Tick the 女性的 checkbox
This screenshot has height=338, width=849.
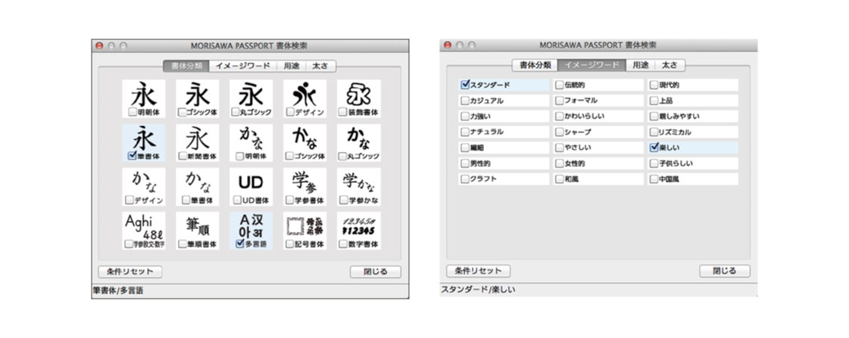560,163
